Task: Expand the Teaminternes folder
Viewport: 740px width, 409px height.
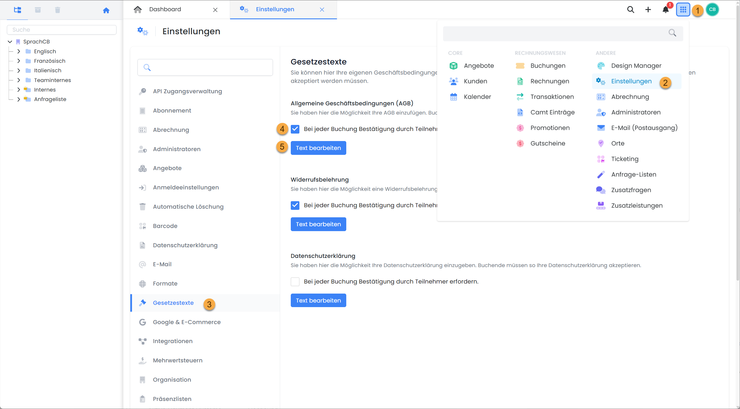Action: [18, 80]
